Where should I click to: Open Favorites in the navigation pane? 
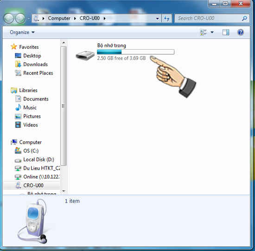click(x=29, y=47)
